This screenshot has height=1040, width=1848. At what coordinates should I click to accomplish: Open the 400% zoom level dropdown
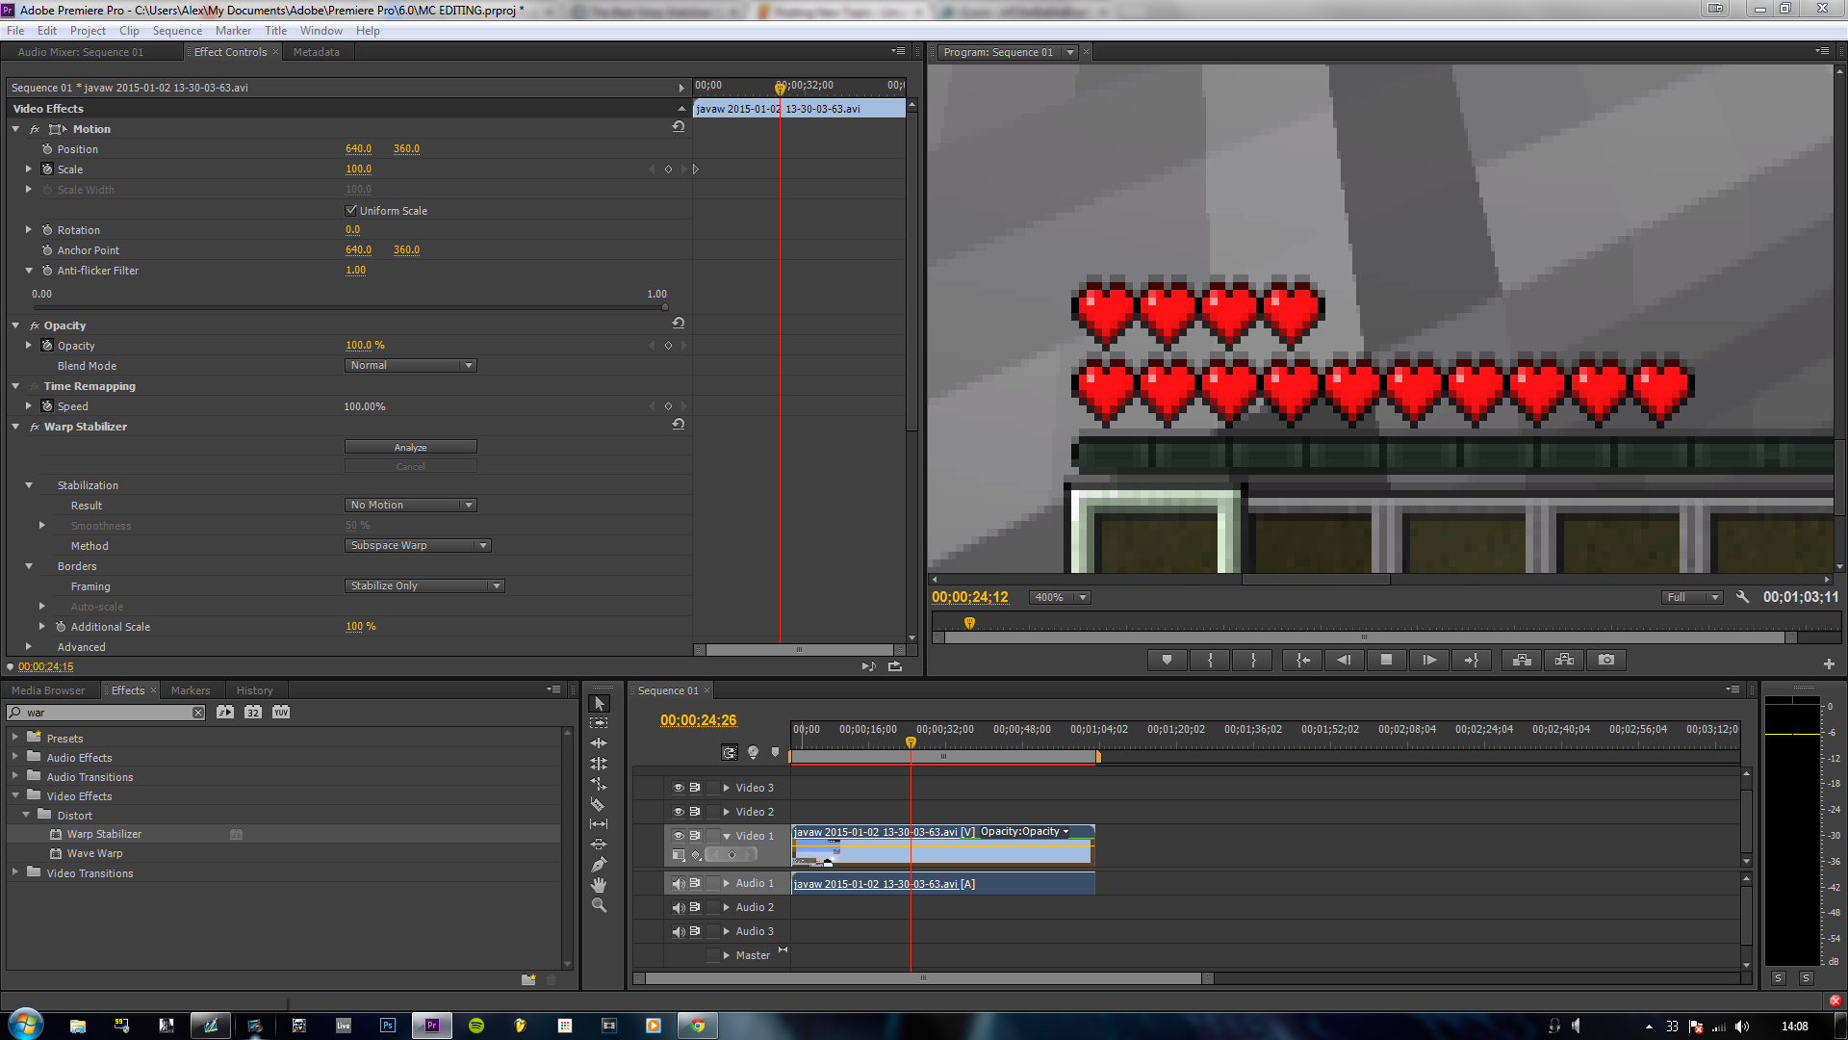tap(1060, 598)
